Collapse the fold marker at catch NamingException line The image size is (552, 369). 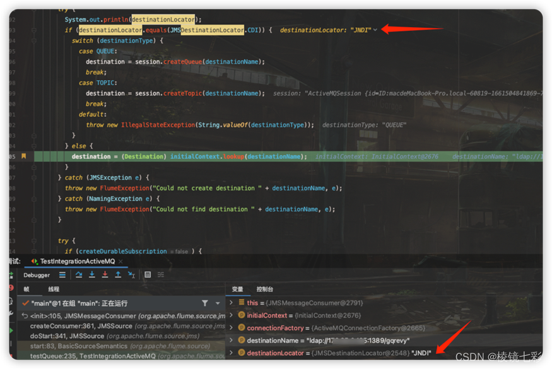[34, 199]
